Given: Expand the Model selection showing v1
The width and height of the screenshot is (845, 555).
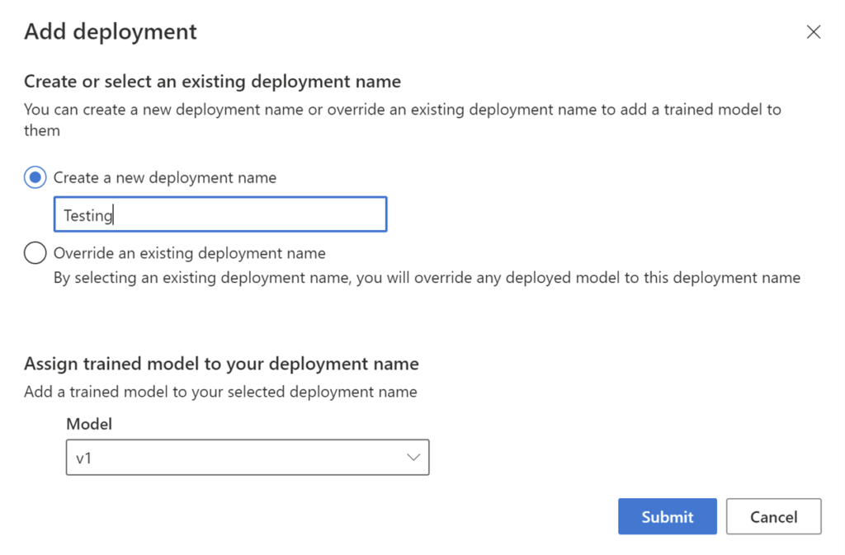Looking at the screenshot, I should point(248,457).
